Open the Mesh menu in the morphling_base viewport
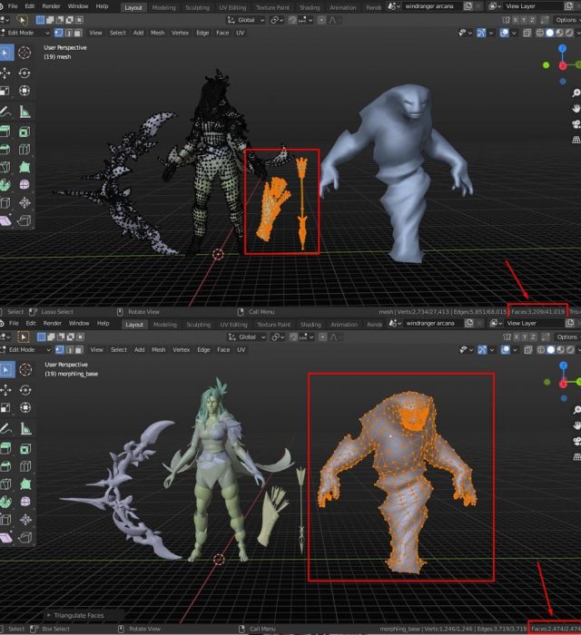This screenshot has height=635, width=581. pyautogui.click(x=159, y=350)
